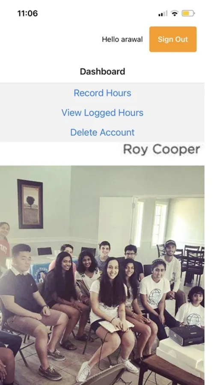
Task: Tap the 11:06 clock in status bar
Action: point(27,13)
